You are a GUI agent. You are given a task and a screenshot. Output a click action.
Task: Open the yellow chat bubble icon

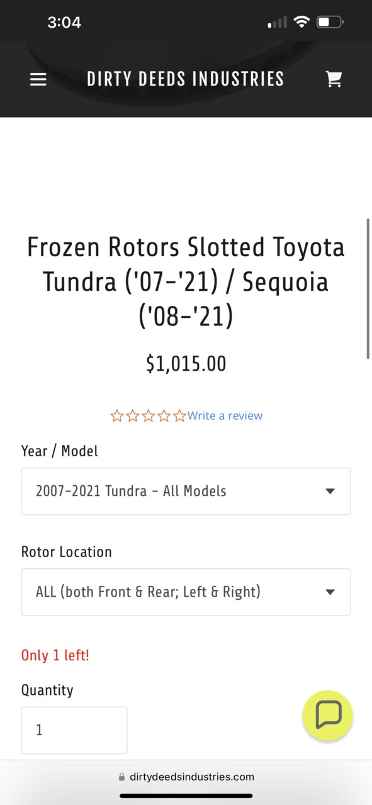point(327,716)
